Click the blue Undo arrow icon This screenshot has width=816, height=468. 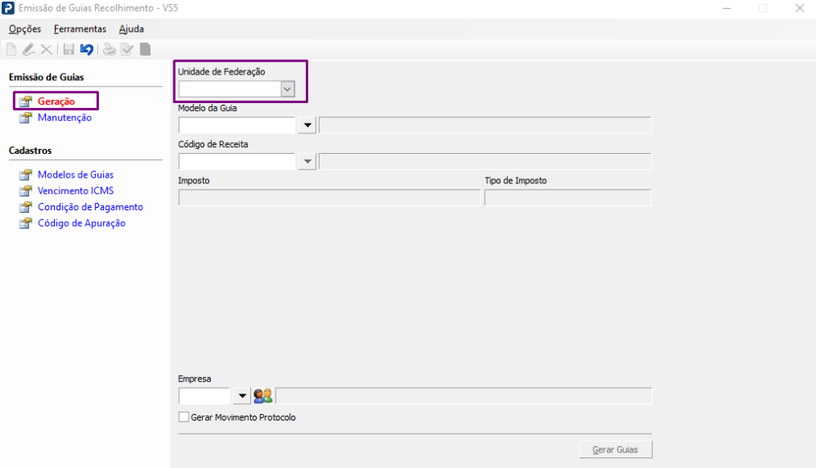(87, 49)
